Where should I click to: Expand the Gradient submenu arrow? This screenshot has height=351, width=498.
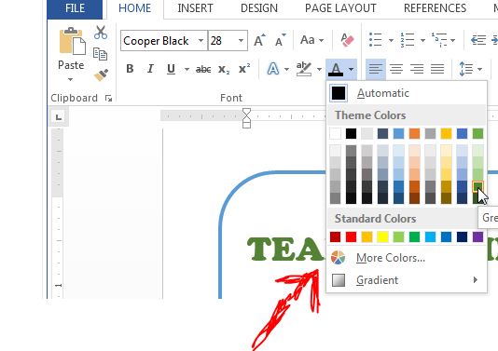click(x=475, y=280)
